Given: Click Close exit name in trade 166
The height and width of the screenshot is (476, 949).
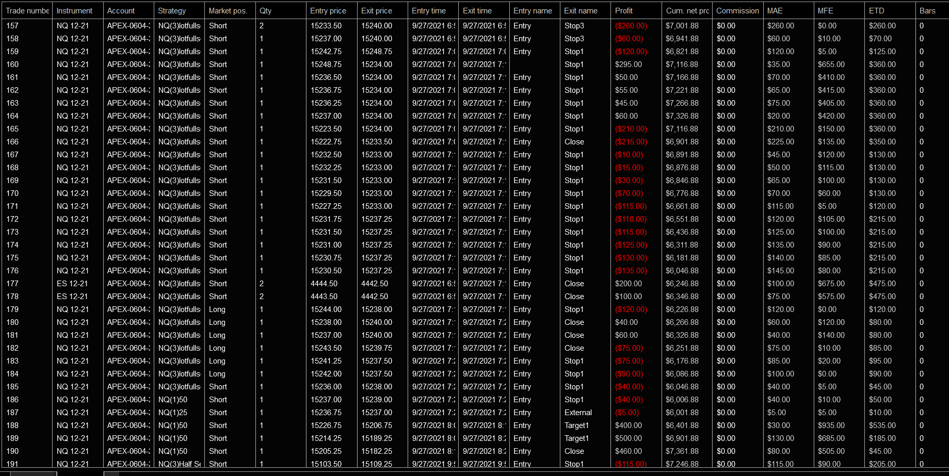Looking at the screenshot, I should pyautogui.click(x=574, y=142).
